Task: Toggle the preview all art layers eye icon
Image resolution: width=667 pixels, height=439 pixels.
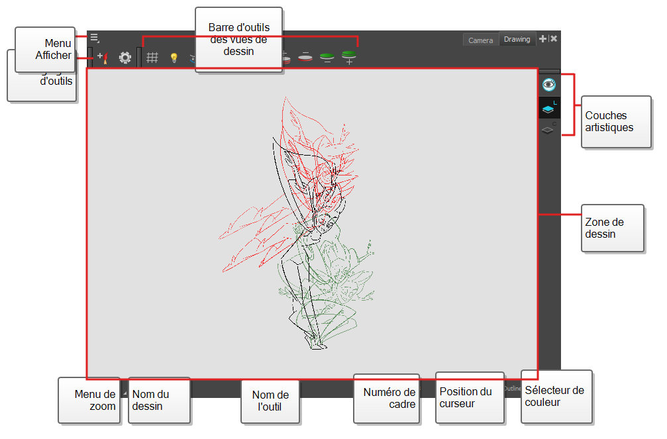Action: click(549, 85)
